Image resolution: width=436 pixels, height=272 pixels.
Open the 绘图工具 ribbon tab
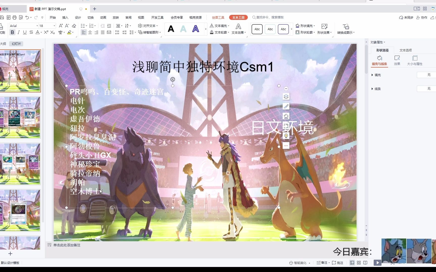(218, 17)
